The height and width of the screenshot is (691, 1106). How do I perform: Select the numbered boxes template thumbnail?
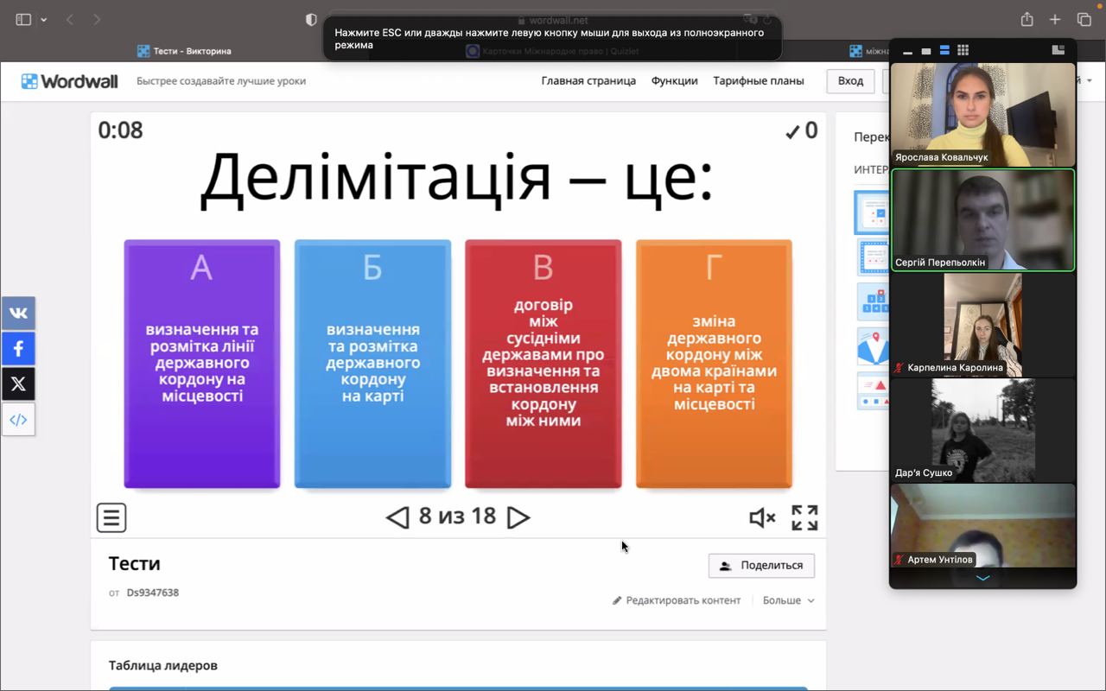(x=873, y=301)
